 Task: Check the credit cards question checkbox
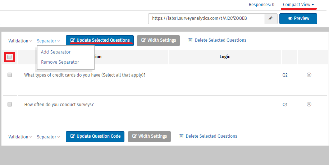point(10,75)
